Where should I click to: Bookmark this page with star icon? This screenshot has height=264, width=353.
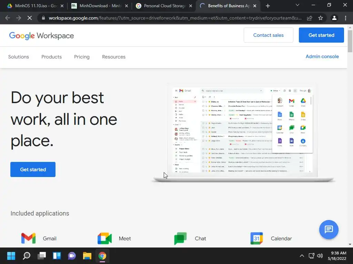[321, 18]
